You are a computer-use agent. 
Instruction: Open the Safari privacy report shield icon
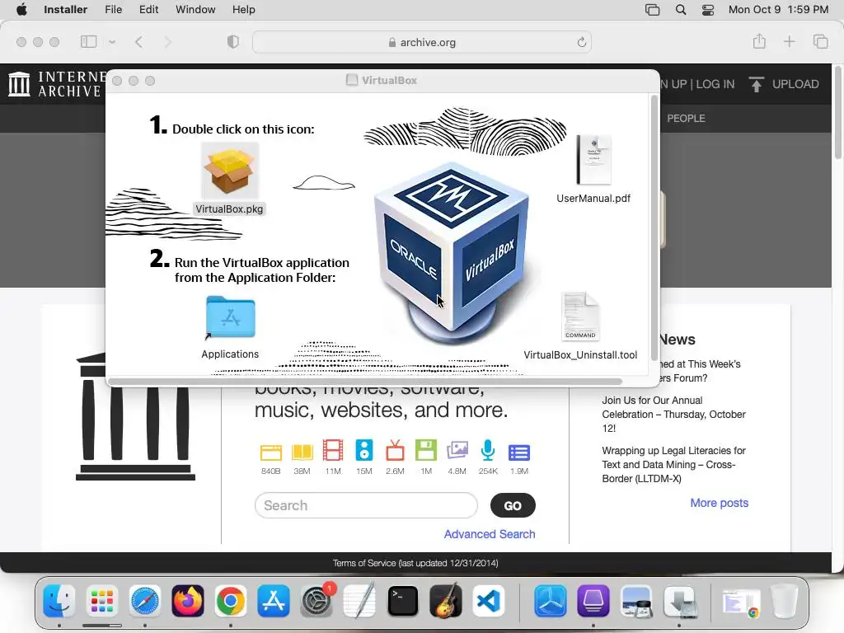click(233, 42)
